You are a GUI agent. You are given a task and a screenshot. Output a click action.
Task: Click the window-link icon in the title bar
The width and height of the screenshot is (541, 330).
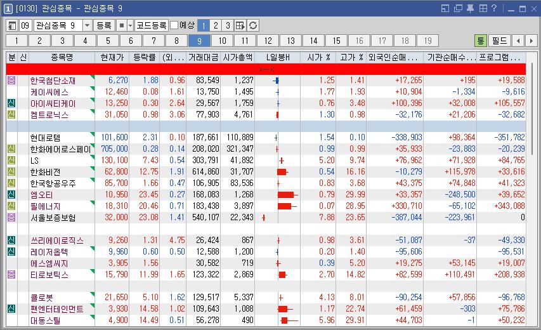(458, 8)
